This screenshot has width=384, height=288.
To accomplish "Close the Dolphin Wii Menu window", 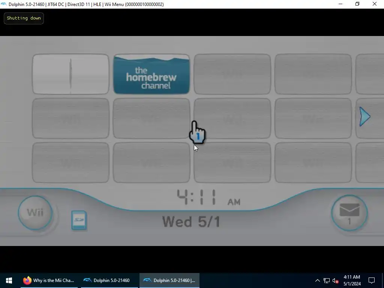I will pos(375,4).
